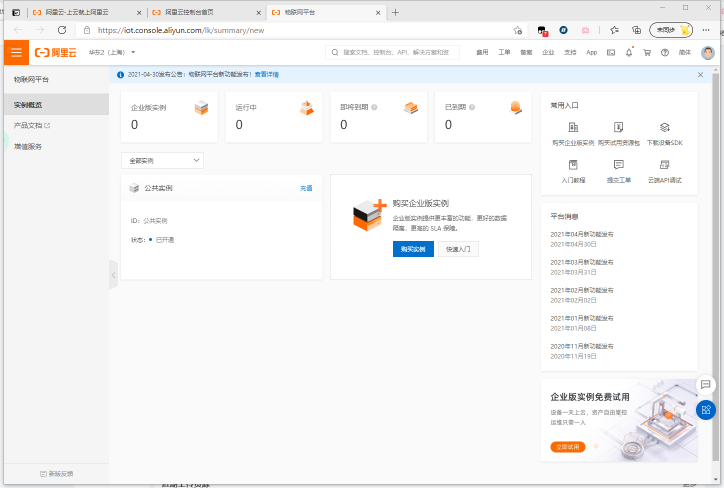Image resolution: width=724 pixels, height=488 pixels.
Task: Open the notifications bell
Action: (x=629, y=52)
